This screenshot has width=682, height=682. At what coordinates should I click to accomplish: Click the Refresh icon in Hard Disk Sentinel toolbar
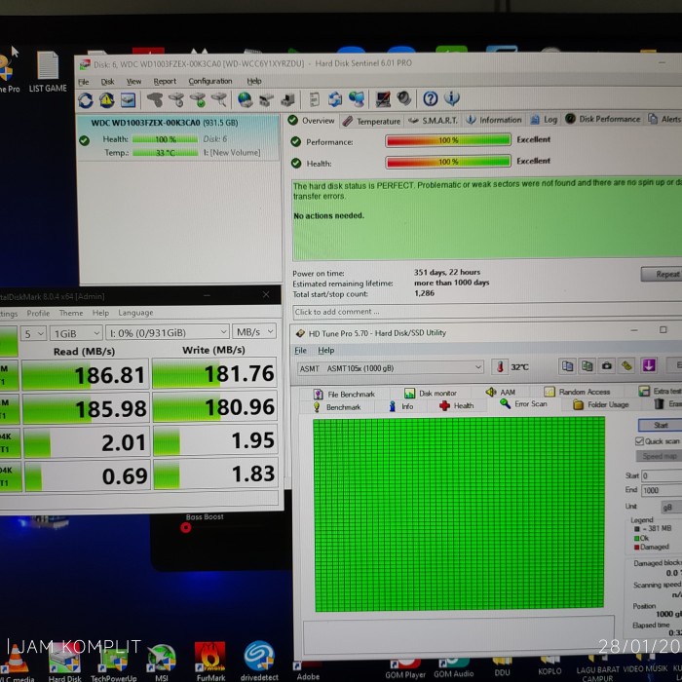(86, 100)
